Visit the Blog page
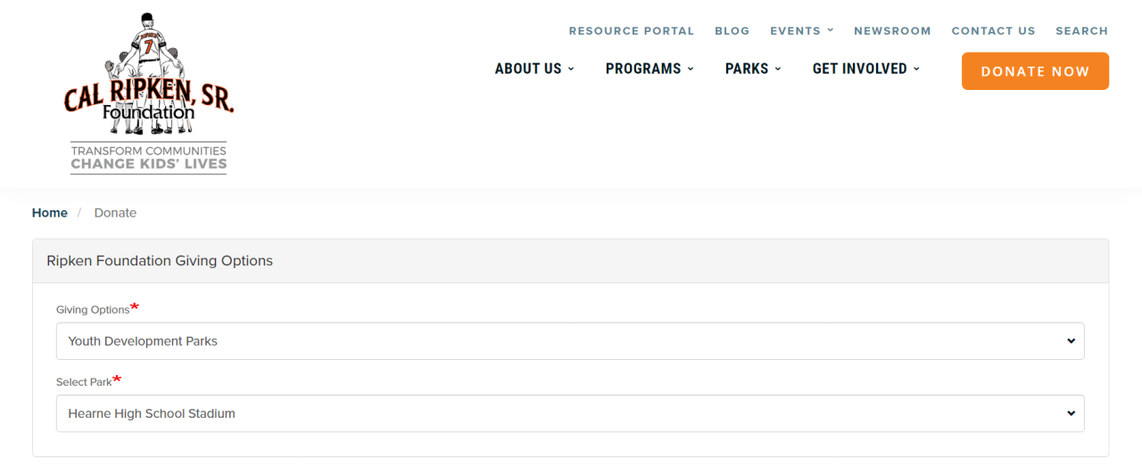This screenshot has width=1142, height=465. [732, 30]
